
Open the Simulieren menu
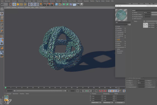(52, 1)
